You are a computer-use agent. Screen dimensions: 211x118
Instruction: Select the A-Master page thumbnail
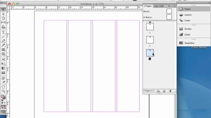tap(169, 17)
